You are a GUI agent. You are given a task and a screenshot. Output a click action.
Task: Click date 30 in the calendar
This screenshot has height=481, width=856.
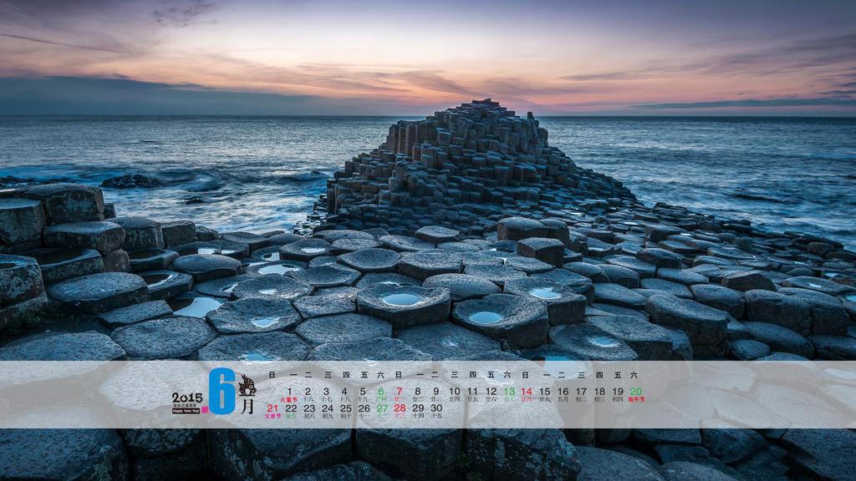436,409
